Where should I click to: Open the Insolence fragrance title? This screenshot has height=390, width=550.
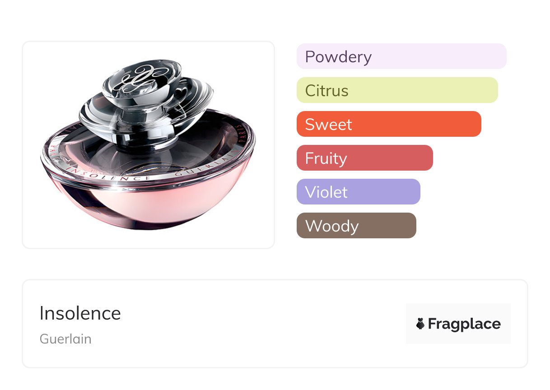coord(80,313)
